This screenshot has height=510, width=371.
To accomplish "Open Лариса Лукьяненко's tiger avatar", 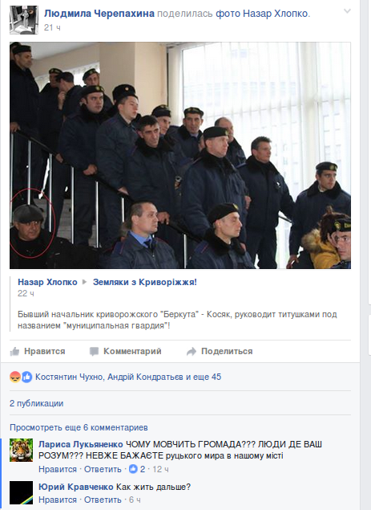I will point(22,450).
